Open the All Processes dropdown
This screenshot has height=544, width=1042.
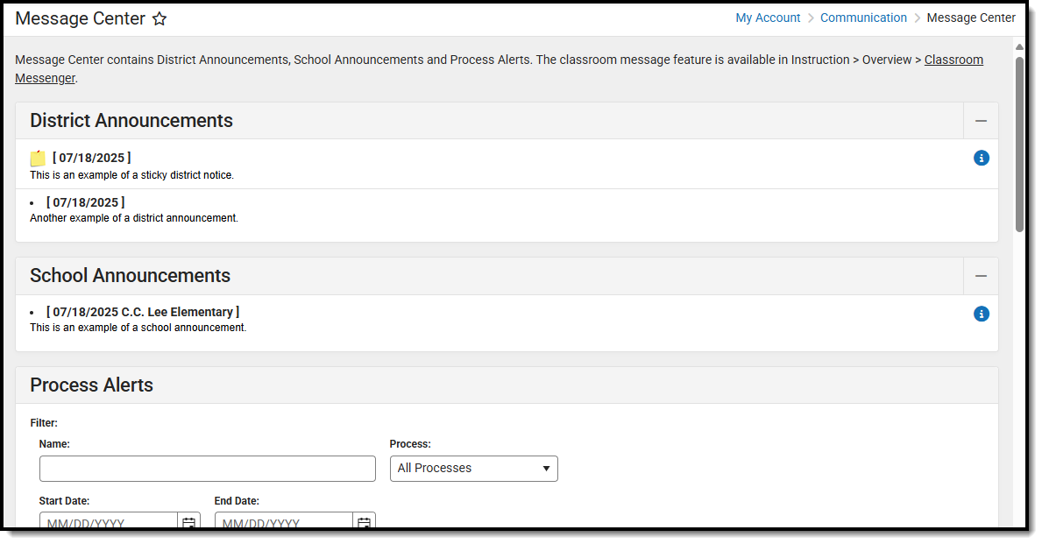click(x=473, y=469)
